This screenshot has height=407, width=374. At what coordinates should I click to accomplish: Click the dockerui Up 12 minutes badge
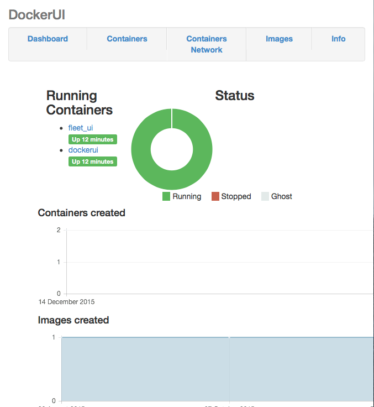(x=93, y=161)
